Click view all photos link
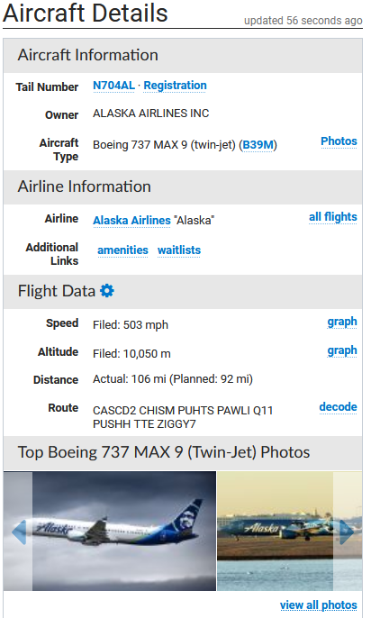Image resolution: width=380 pixels, height=618 pixels. point(318,605)
